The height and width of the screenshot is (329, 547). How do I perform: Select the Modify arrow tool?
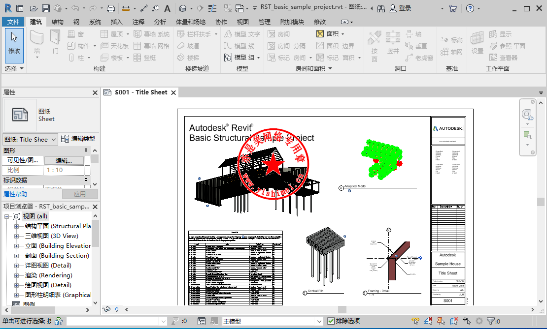coord(14,45)
